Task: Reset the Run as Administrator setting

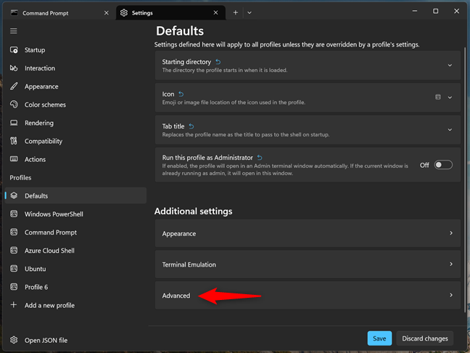Action: pyautogui.click(x=260, y=158)
